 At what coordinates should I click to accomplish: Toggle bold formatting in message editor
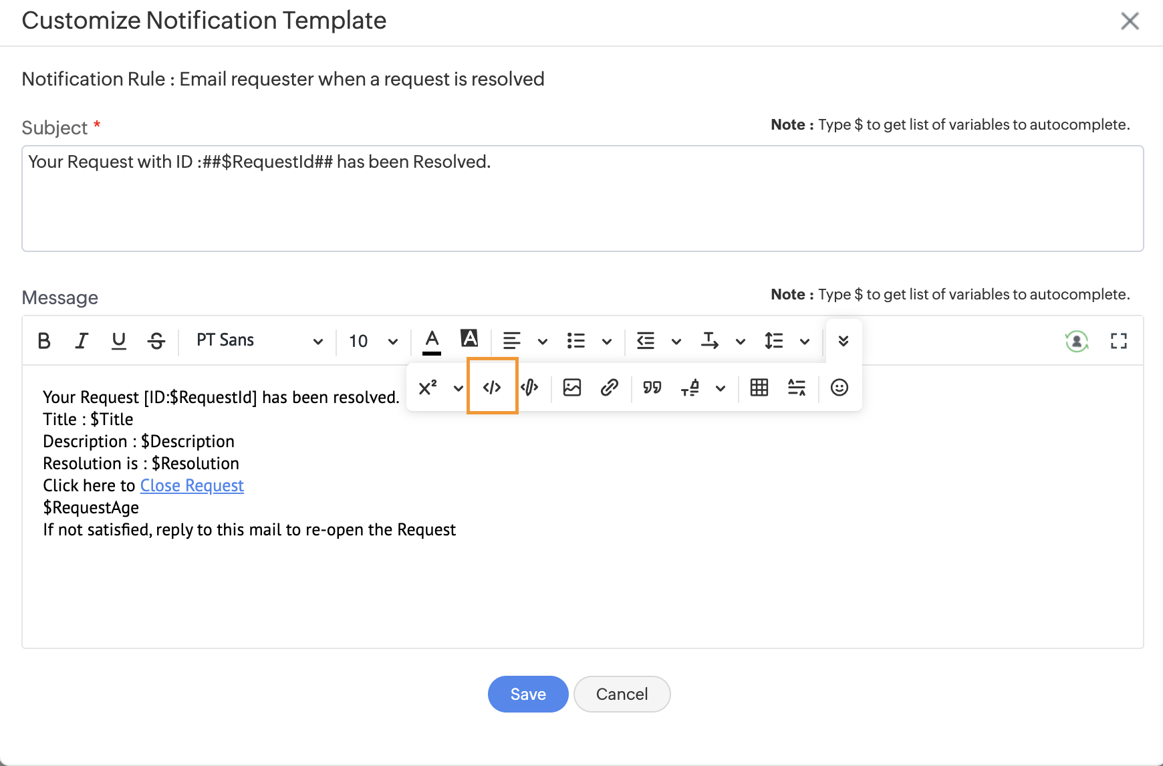tap(44, 341)
